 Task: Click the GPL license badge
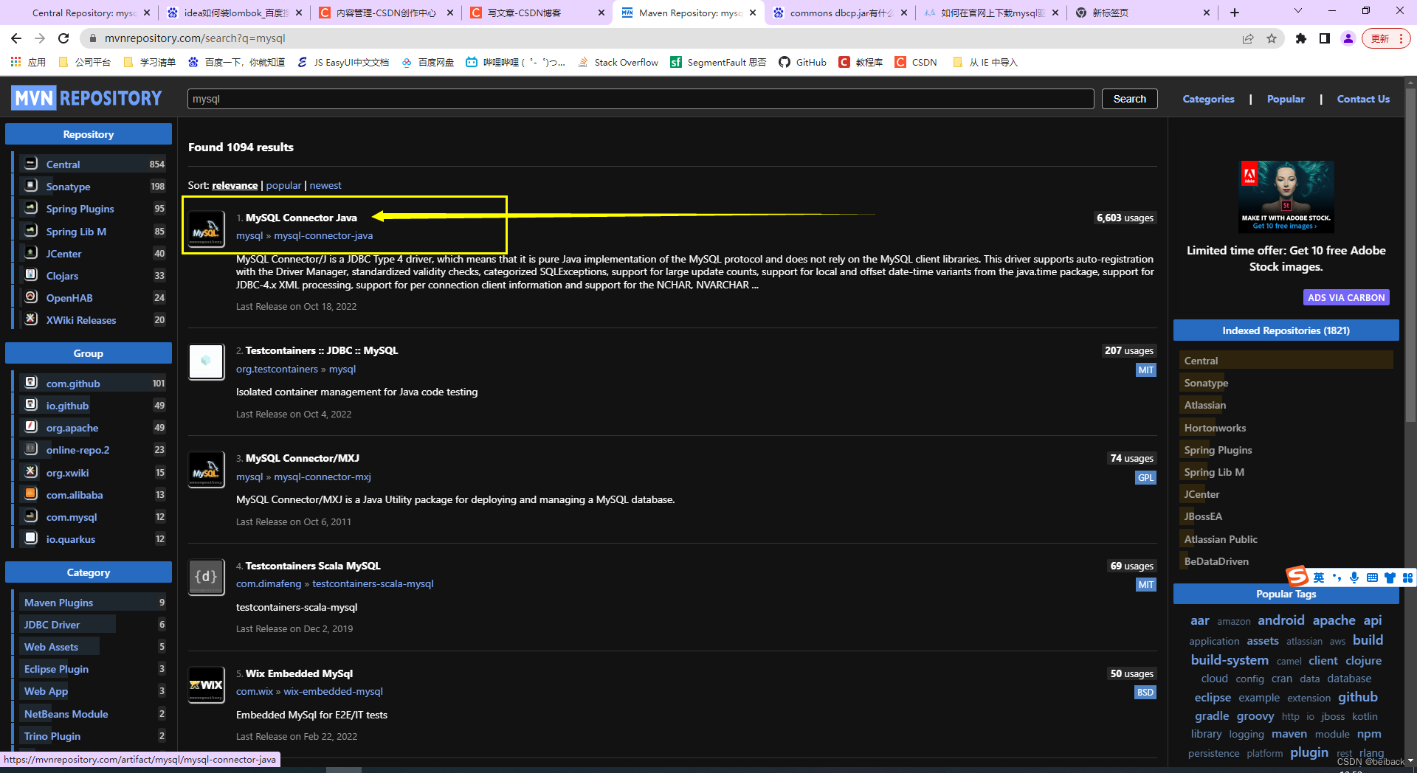1145,477
